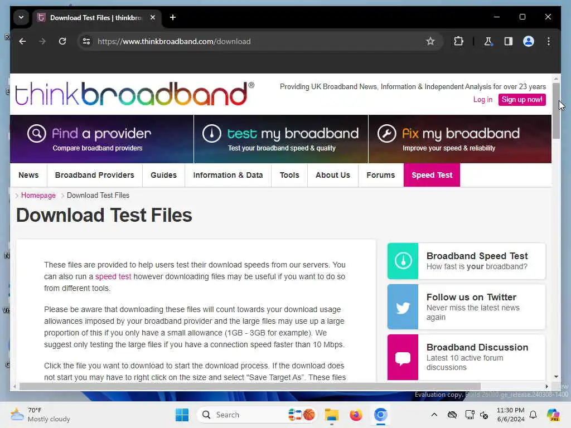Image resolution: width=571 pixels, height=428 pixels.
Task: Open the About Us menu
Action: pyautogui.click(x=333, y=175)
